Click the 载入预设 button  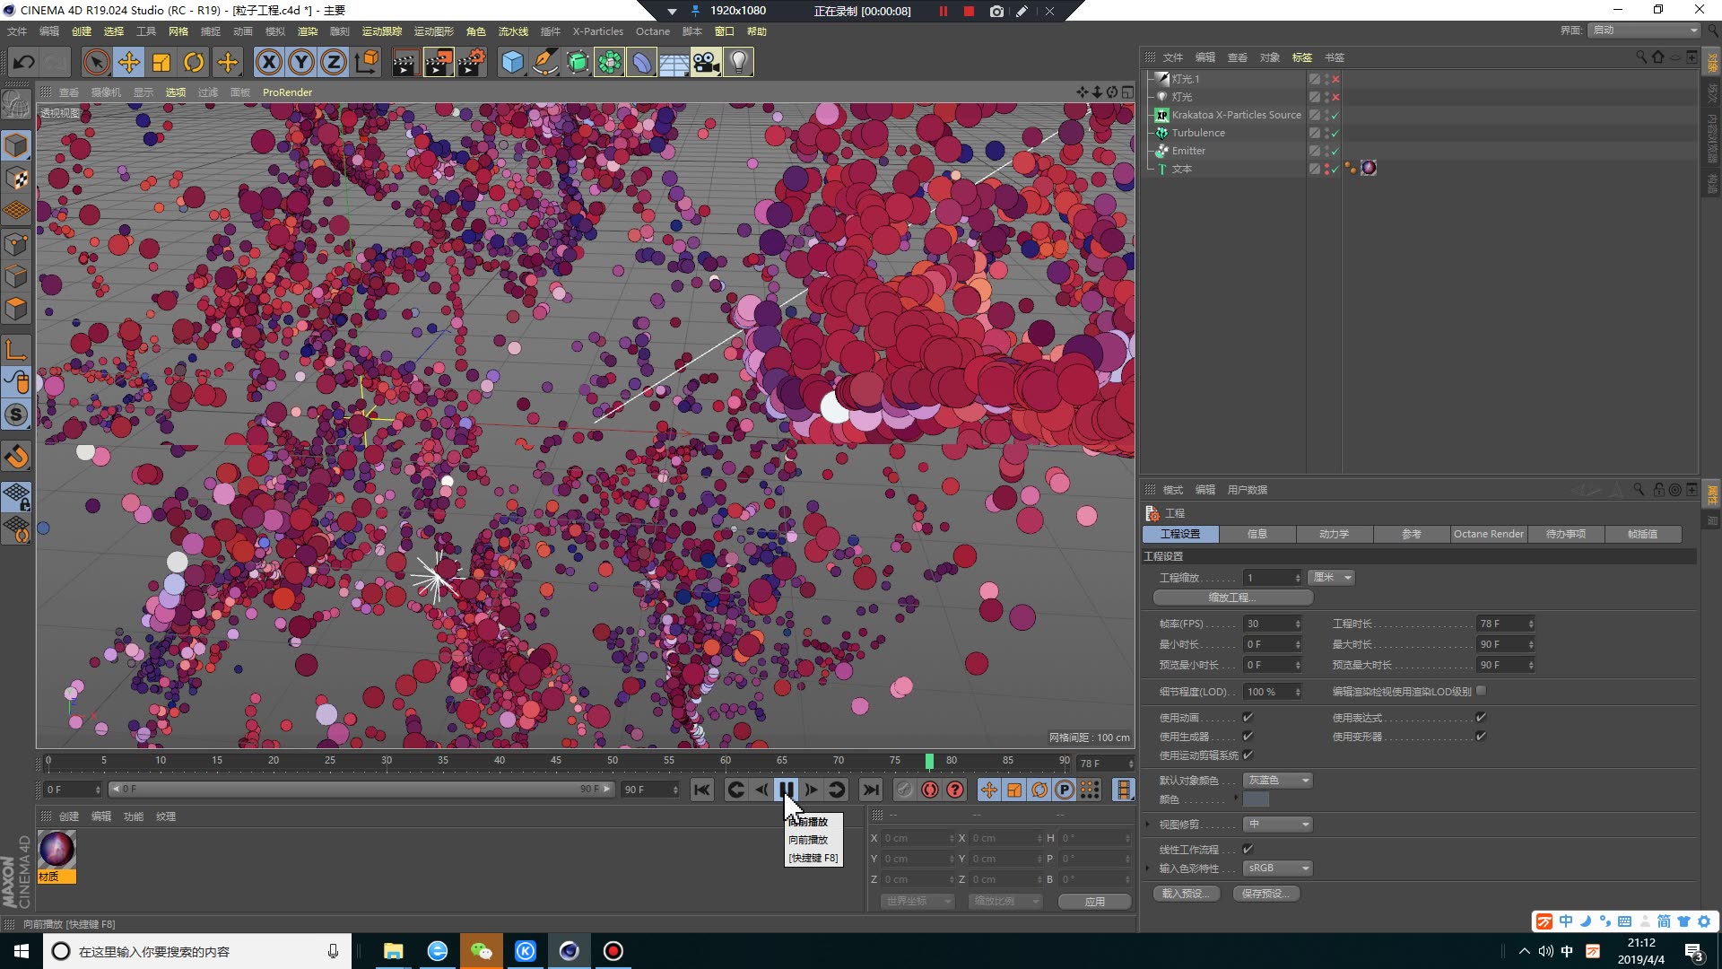[x=1186, y=894]
